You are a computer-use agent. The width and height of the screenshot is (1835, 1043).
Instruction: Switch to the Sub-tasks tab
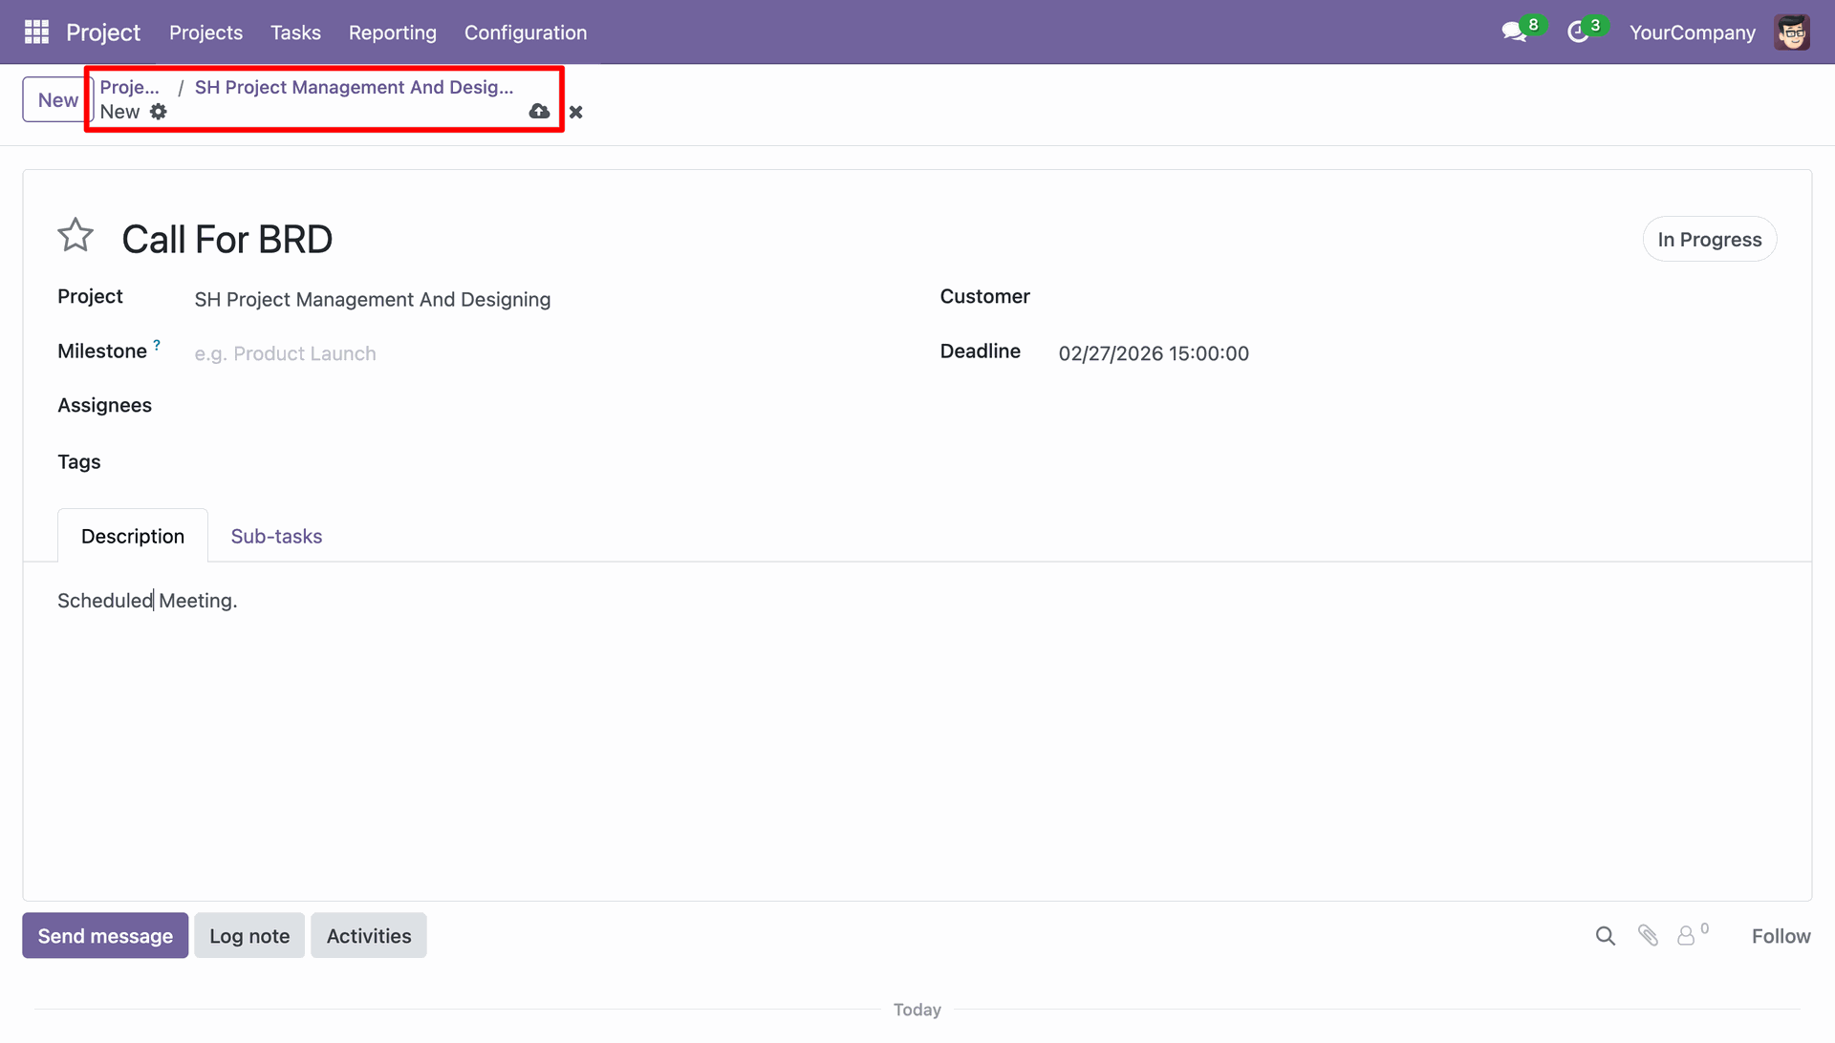276,537
